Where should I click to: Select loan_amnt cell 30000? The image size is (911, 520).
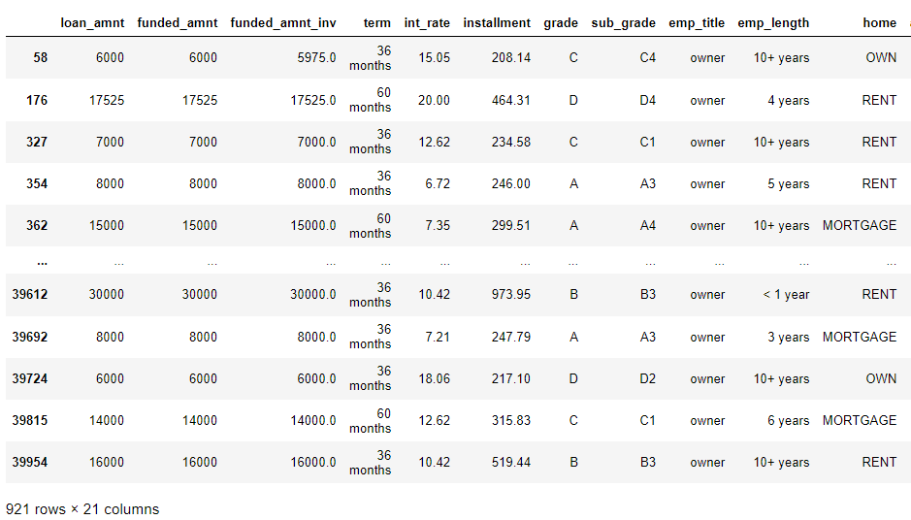tap(107, 294)
